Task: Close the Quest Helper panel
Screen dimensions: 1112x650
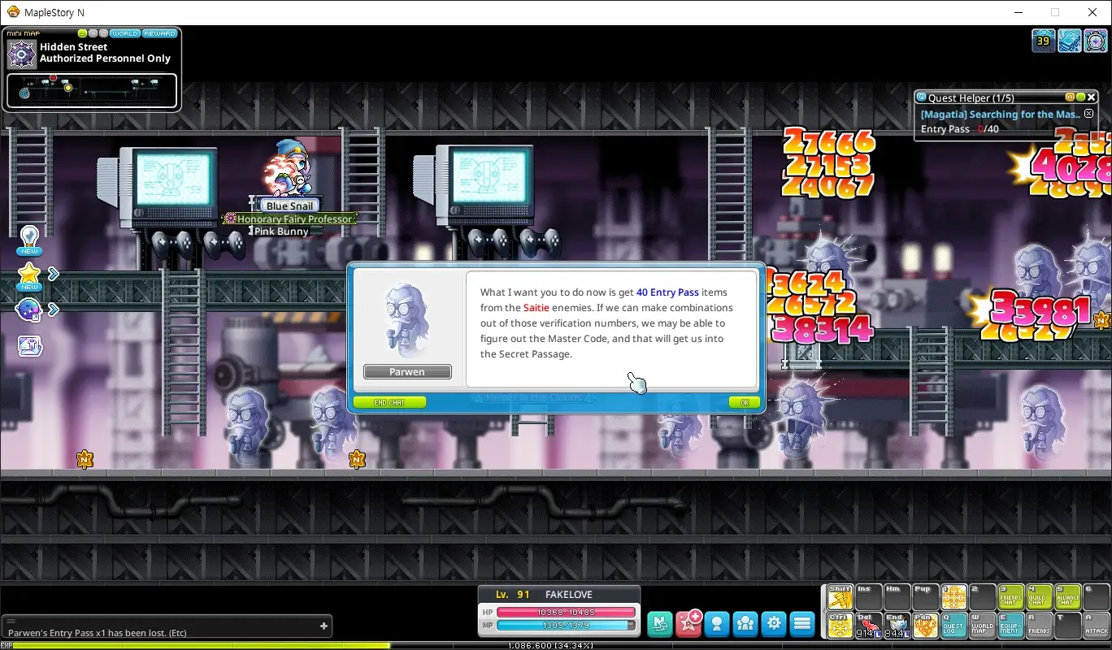Action: (x=1092, y=97)
